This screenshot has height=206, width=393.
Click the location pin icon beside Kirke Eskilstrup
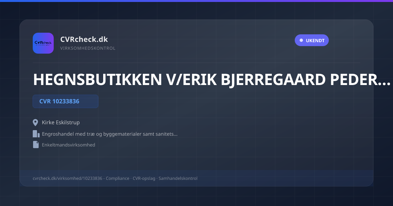tap(36, 123)
